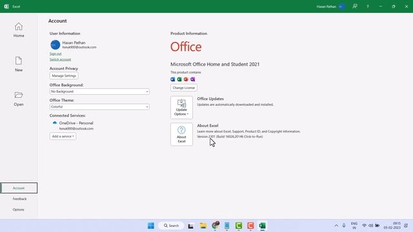
Task: Open the Update Options menu
Action: coord(181,108)
